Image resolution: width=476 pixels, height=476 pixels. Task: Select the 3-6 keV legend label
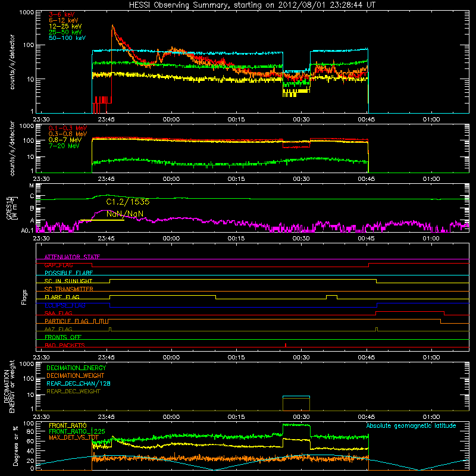coord(62,14)
